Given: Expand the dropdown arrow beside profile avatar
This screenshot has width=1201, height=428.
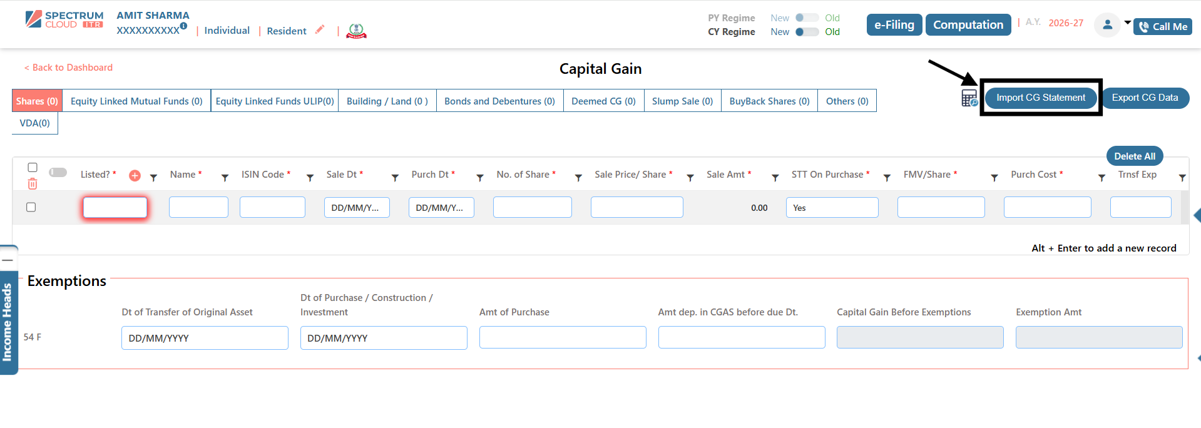Looking at the screenshot, I should point(1127,23).
